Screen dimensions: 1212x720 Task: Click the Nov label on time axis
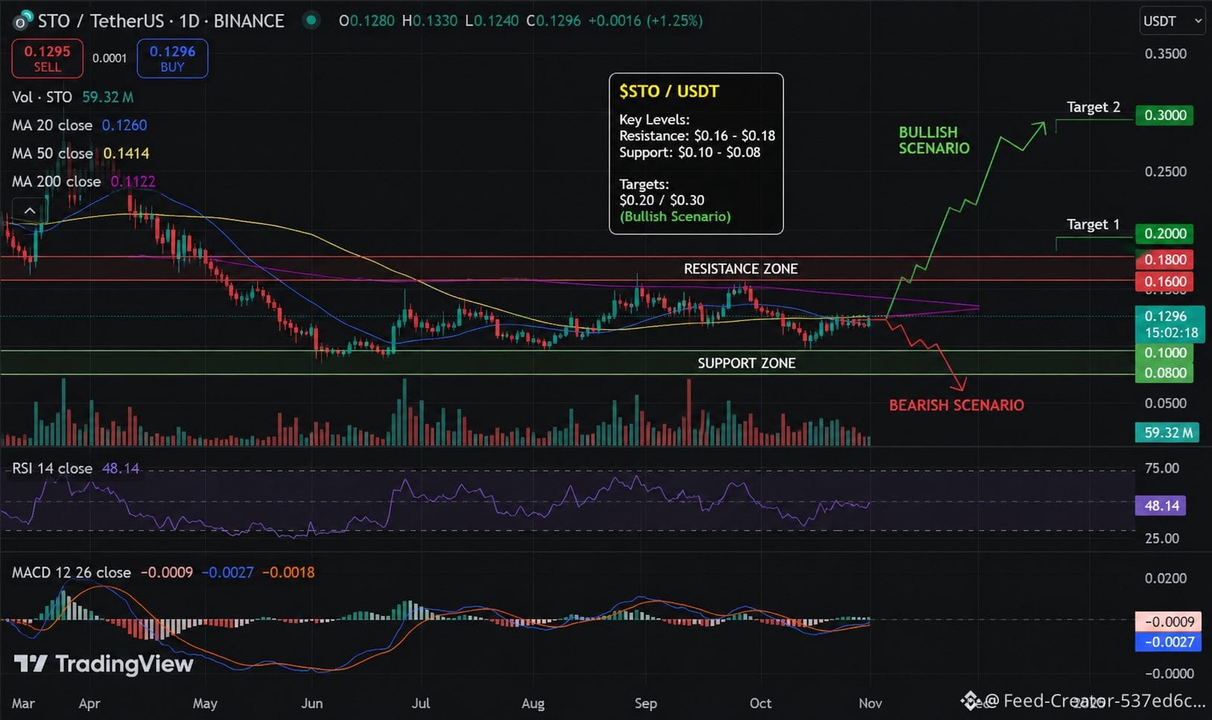click(x=870, y=703)
